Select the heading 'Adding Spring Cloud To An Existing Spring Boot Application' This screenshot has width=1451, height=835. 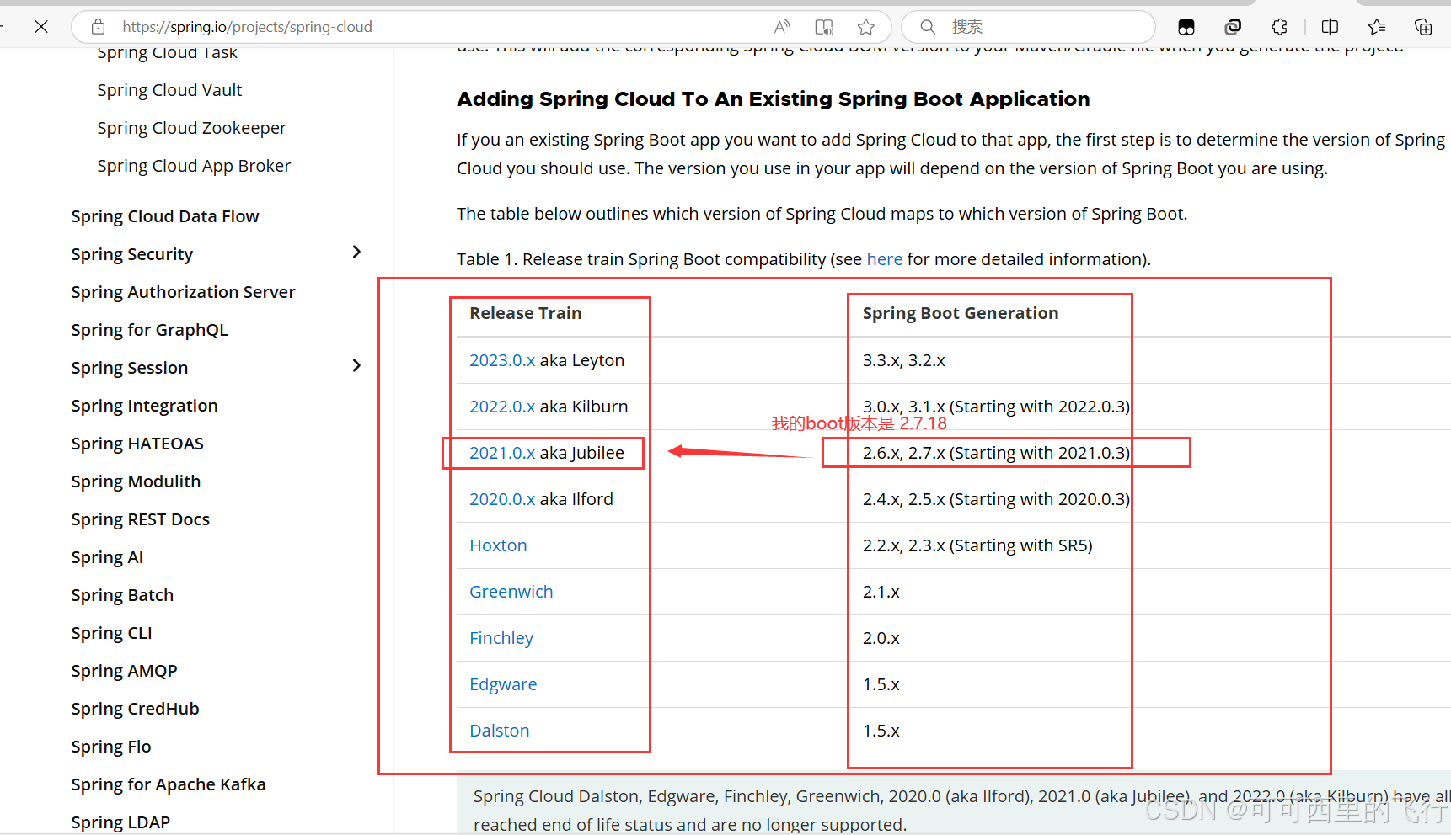point(773,99)
